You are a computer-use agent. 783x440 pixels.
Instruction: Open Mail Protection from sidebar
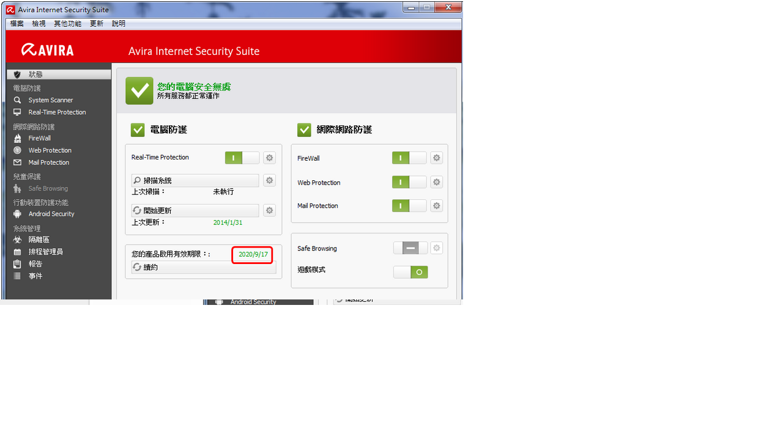coord(49,163)
